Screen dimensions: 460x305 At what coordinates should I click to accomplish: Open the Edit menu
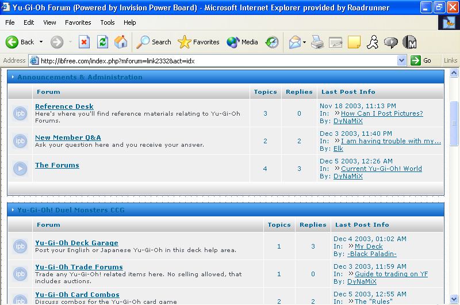(29, 22)
